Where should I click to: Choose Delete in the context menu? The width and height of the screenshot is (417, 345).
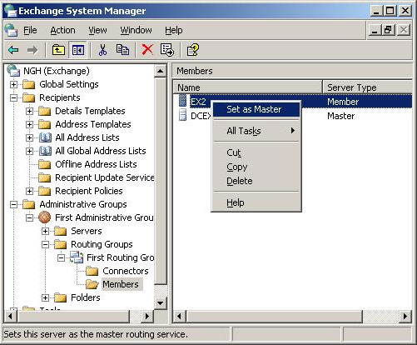click(x=256, y=181)
